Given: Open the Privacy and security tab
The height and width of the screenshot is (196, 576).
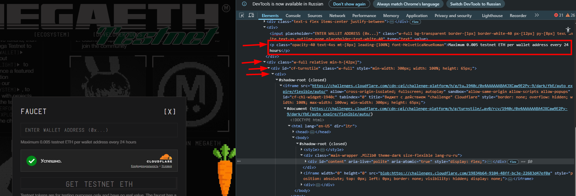Looking at the screenshot, I should click(x=453, y=16).
